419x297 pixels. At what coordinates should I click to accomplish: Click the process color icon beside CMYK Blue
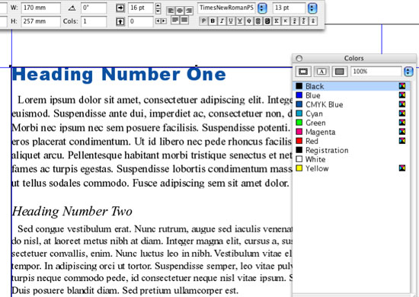coord(402,104)
